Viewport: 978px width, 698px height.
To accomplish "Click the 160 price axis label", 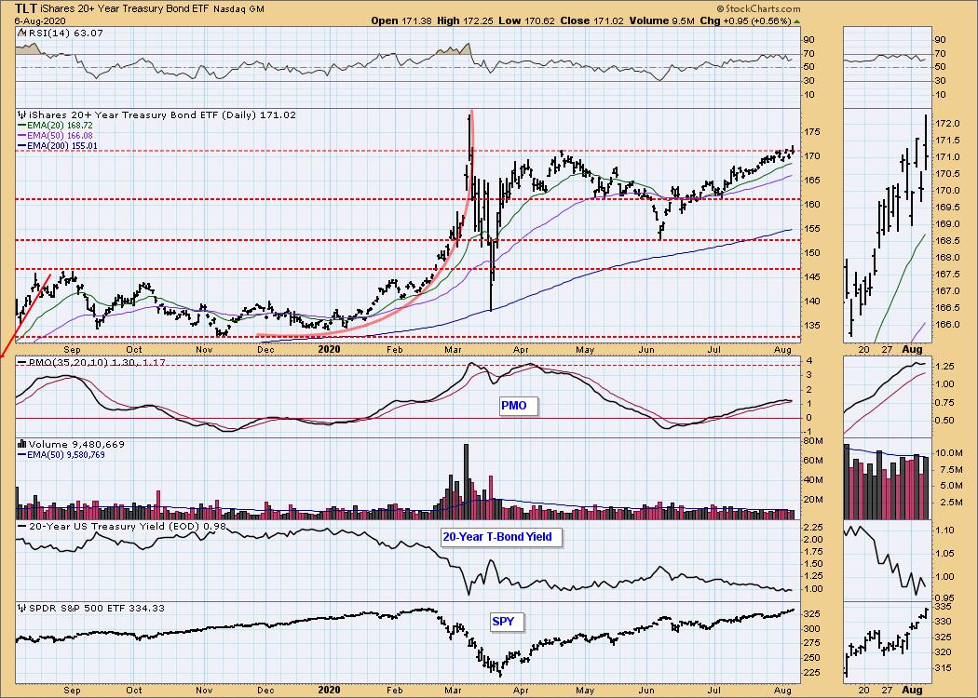I will 811,205.
